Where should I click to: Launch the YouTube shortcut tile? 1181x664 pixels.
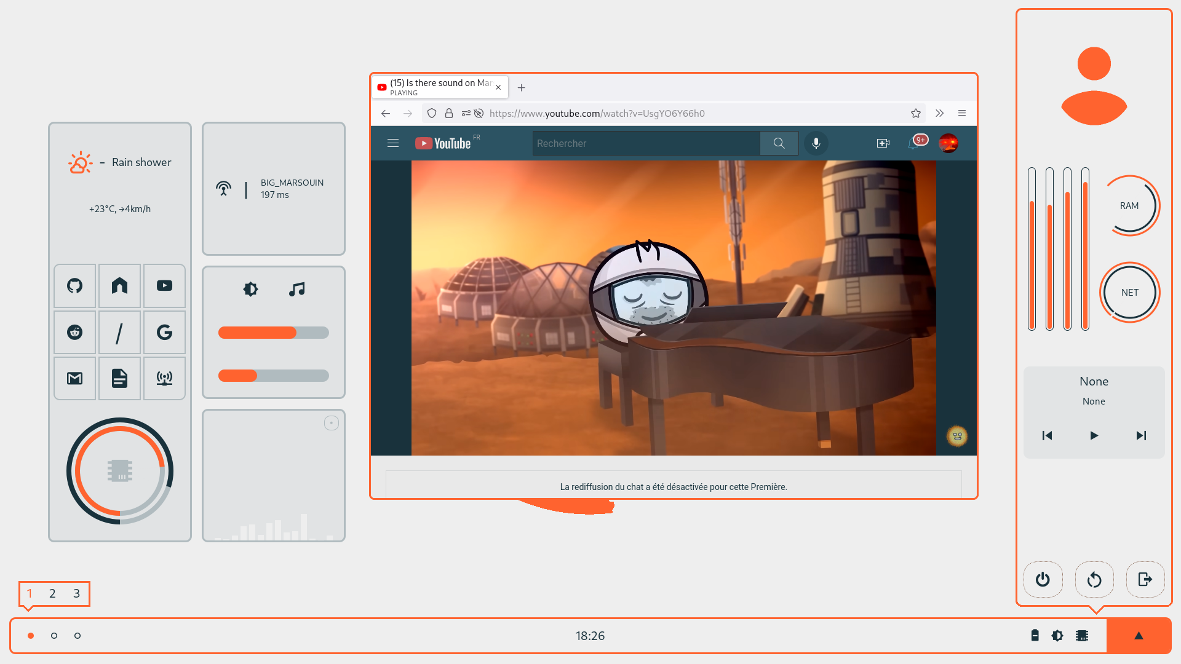(x=164, y=286)
